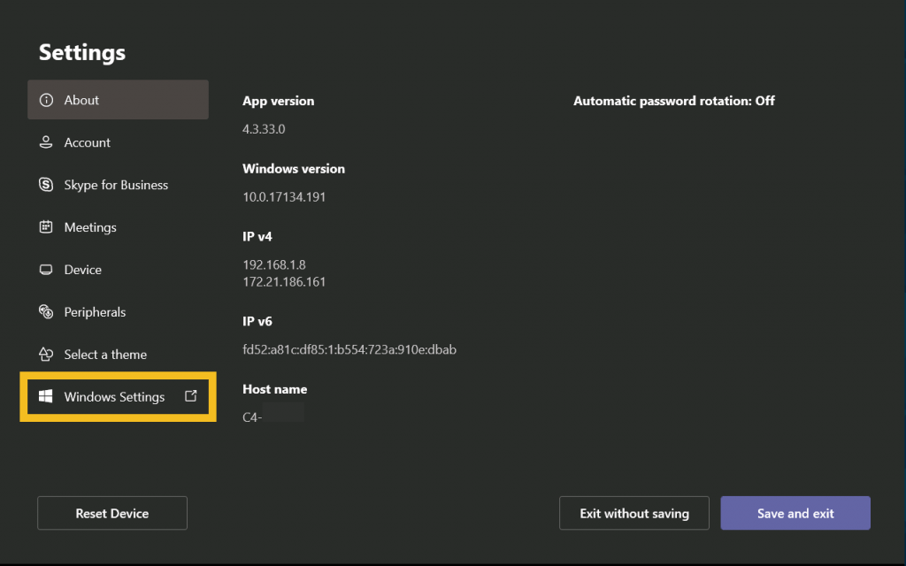Click the IP address 172.21.186.161
The width and height of the screenshot is (906, 566).
(x=284, y=282)
